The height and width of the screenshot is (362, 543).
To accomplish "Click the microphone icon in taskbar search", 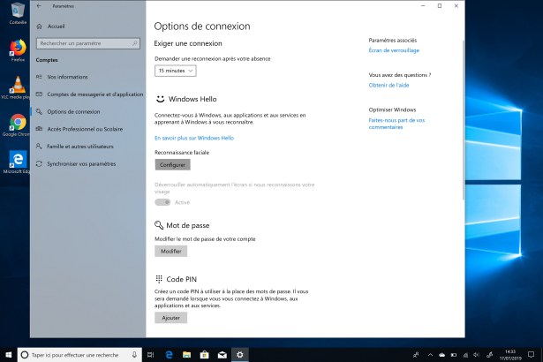I will (134, 355).
